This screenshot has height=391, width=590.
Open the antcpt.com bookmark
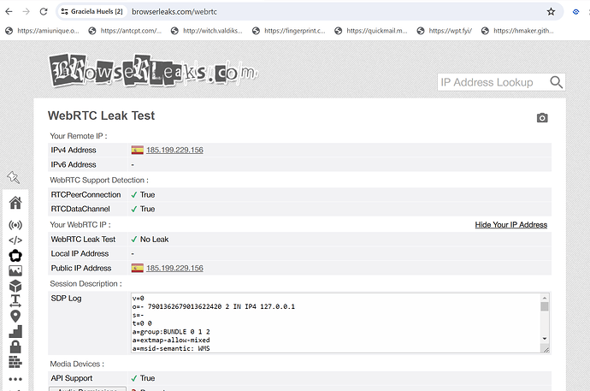pos(125,31)
